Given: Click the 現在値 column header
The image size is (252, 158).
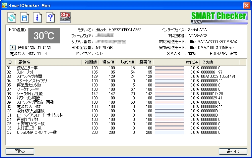Looking at the screenshot, I should click(107, 62).
